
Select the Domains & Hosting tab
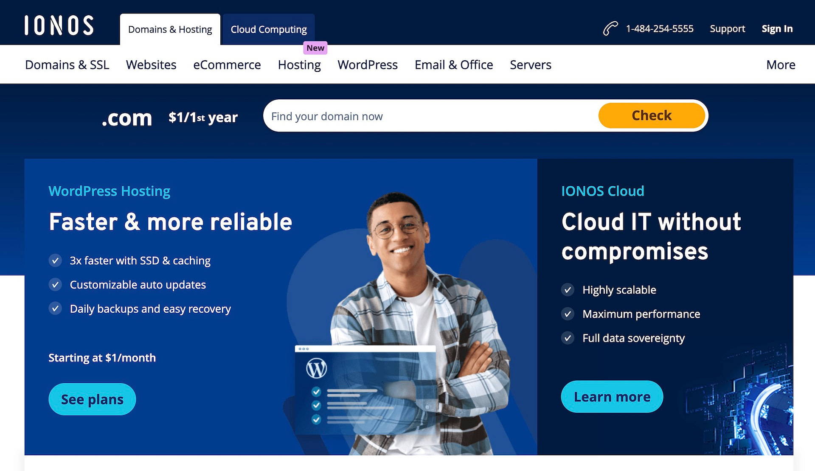pyautogui.click(x=169, y=28)
